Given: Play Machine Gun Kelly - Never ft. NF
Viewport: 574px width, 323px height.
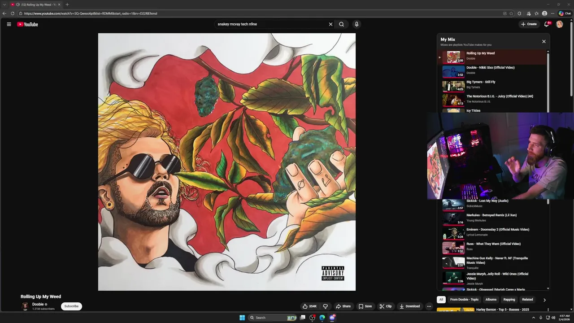Looking at the screenshot, I should [492, 262].
